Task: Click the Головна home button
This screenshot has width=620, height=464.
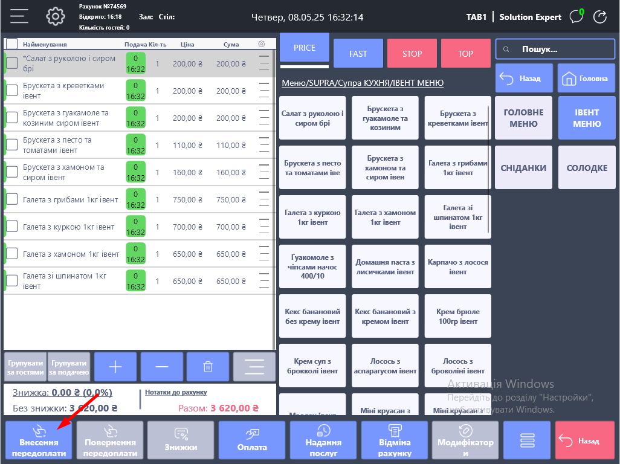Action: (586, 79)
